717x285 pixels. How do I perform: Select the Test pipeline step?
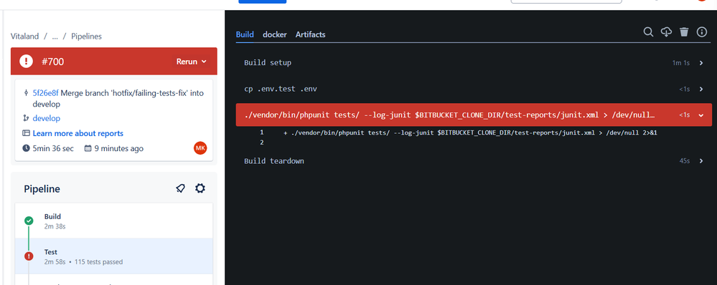114,256
